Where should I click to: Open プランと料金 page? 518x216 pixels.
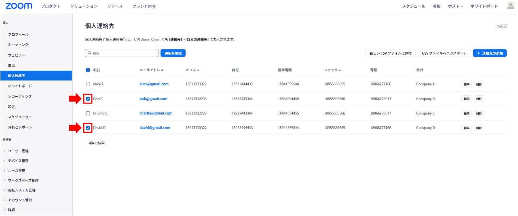(x=144, y=6)
